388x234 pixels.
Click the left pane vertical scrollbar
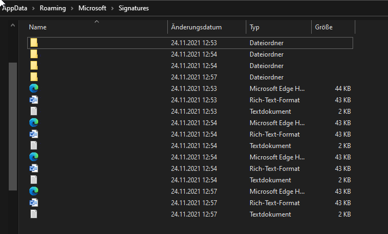[x=13, y=125]
